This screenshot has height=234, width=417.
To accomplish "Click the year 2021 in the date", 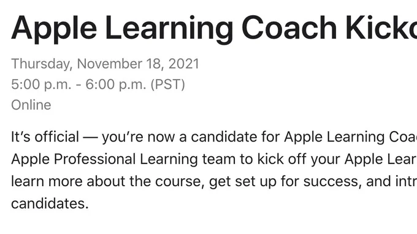I will (x=184, y=64).
